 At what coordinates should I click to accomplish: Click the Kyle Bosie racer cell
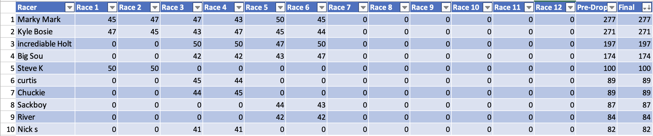45,32
